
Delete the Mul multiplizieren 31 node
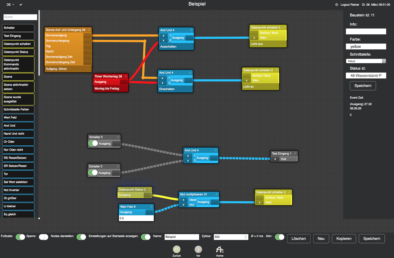pyautogui.click(x=216, y=194)
